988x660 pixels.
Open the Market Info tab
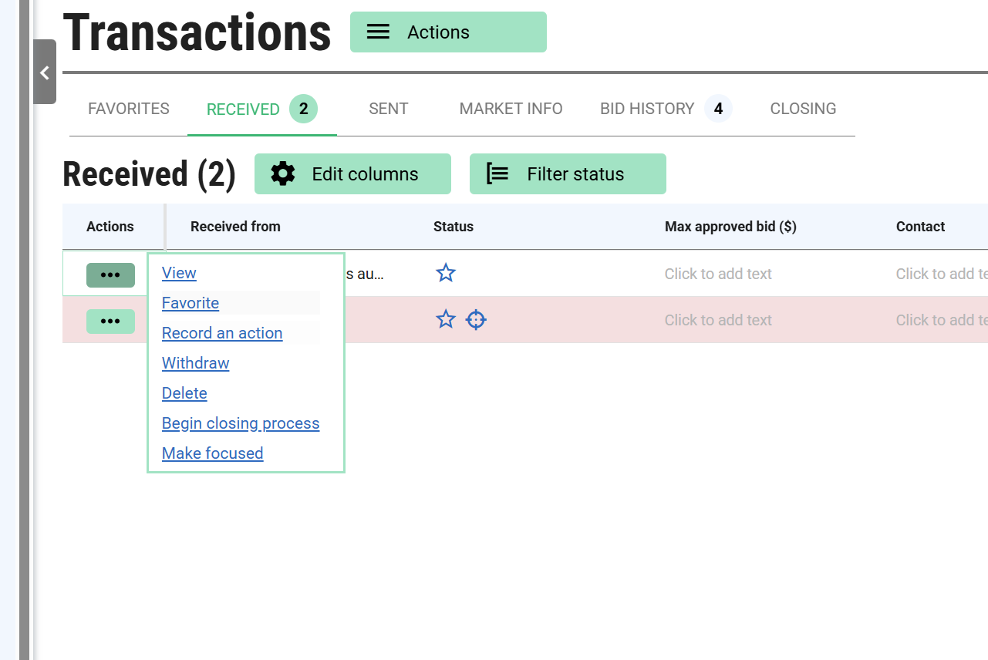(511, 109)
